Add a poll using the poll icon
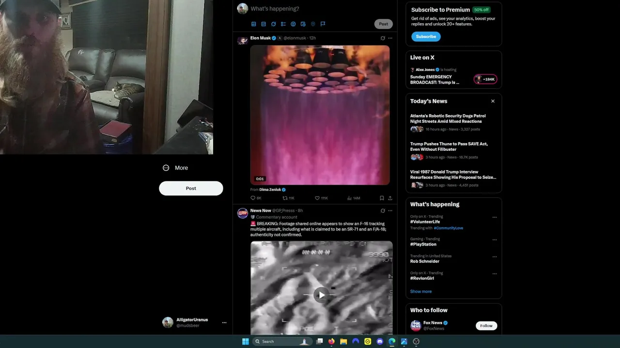Viewport: 620px width, 348px height. coord(283,24)
